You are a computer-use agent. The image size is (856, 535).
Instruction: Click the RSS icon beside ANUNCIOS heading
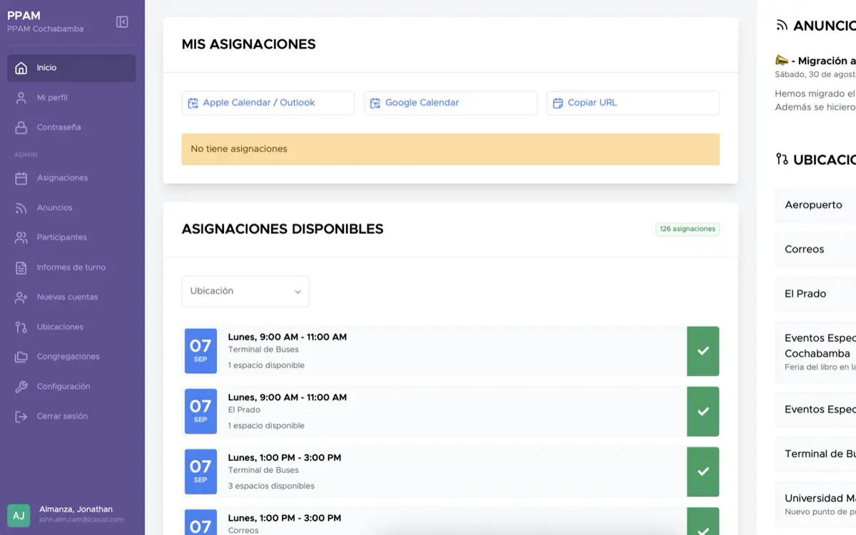[x=782, y=26]
